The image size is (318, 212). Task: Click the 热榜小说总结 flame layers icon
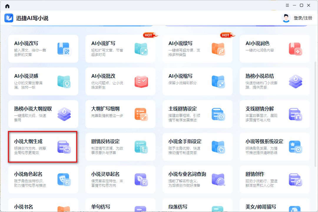(x=296, y=81)
